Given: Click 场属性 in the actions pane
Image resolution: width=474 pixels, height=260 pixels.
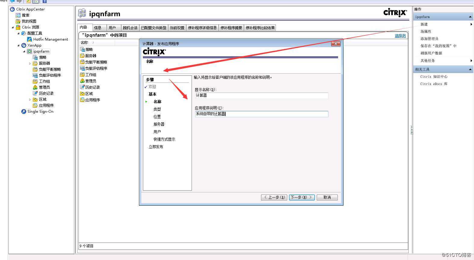Looking at the screenshot, I should point(426,32).
